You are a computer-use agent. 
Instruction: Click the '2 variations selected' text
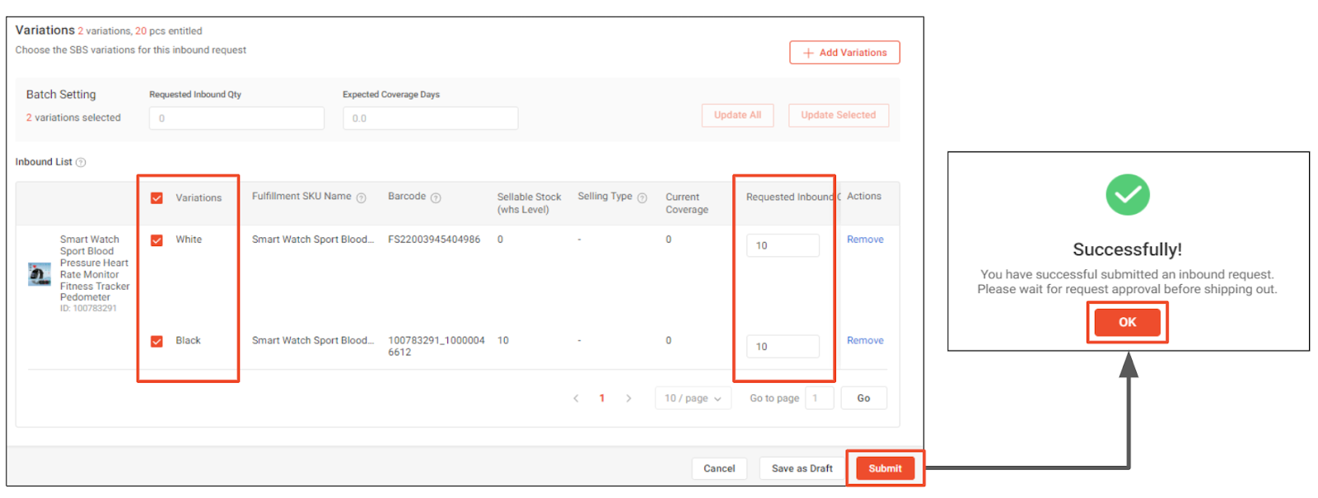pyautogui.click(x=73, y=118)
